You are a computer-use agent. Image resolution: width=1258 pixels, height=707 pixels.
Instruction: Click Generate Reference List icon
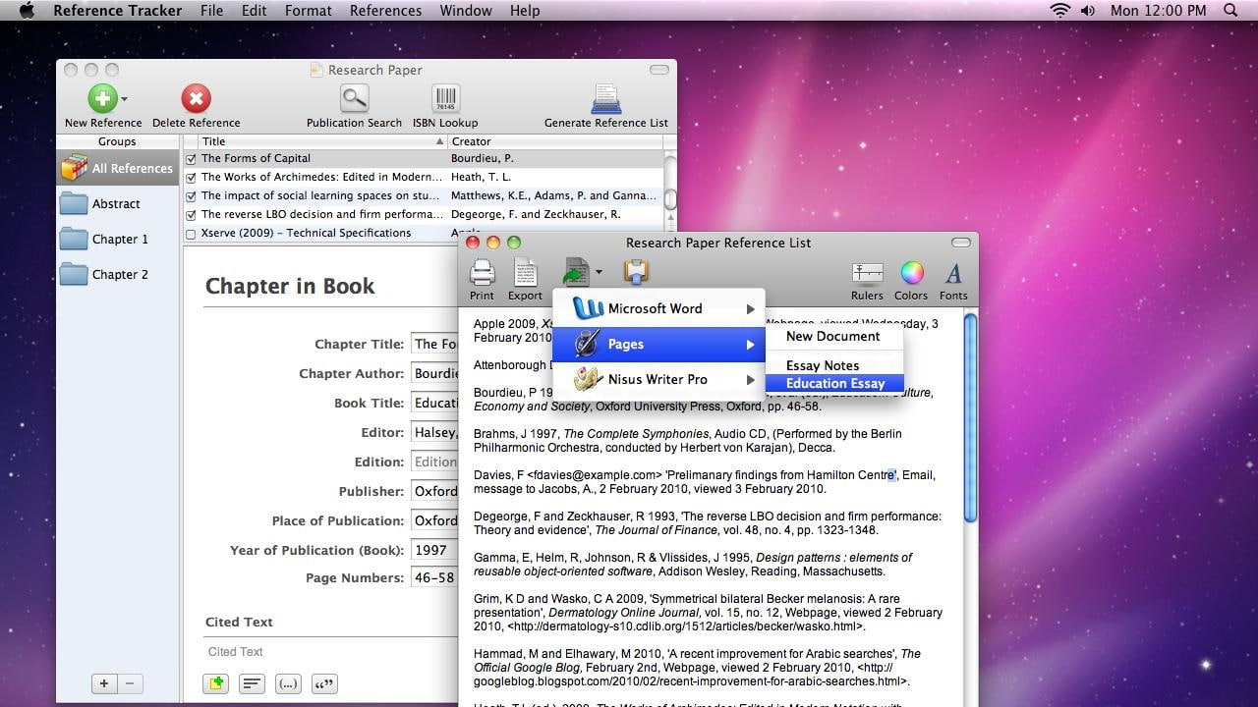(606, 98)
